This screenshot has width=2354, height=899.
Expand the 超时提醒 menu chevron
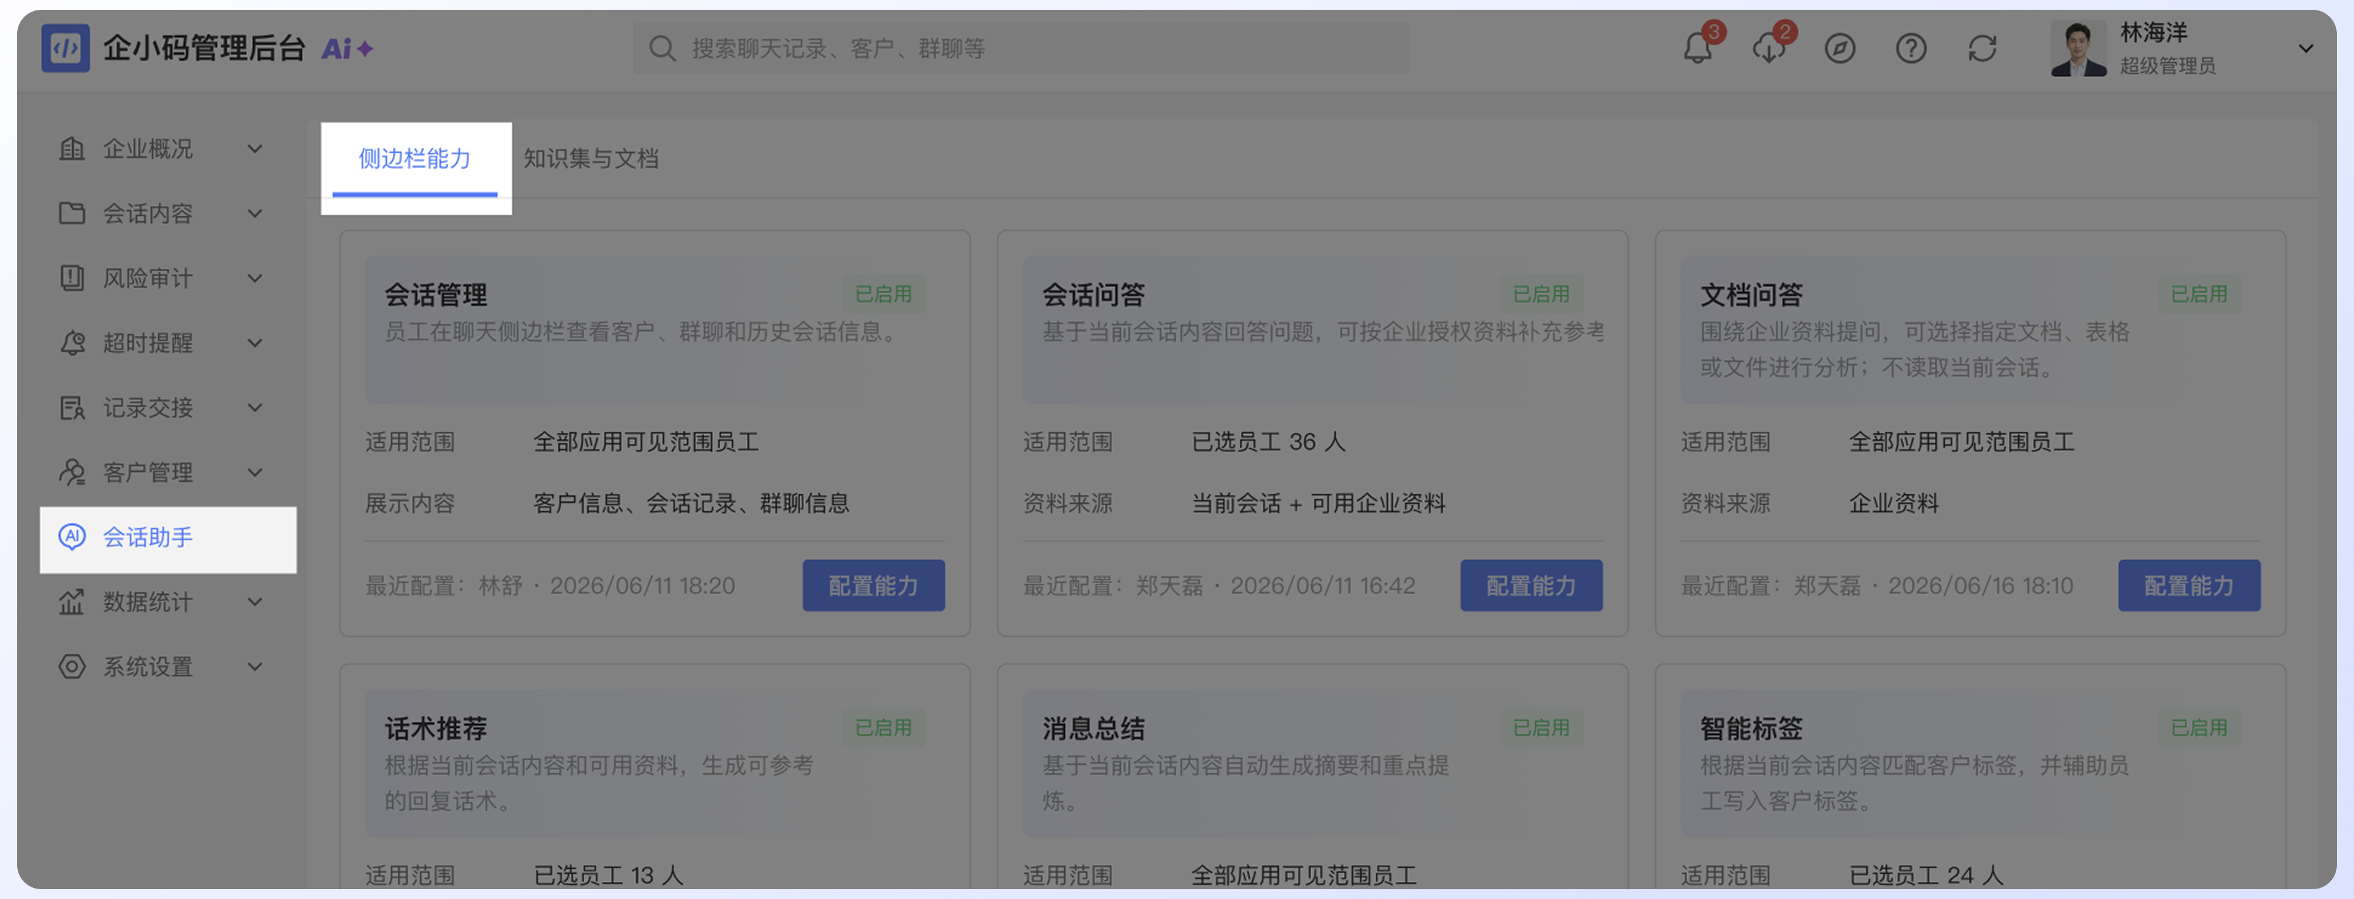point(255,343)
